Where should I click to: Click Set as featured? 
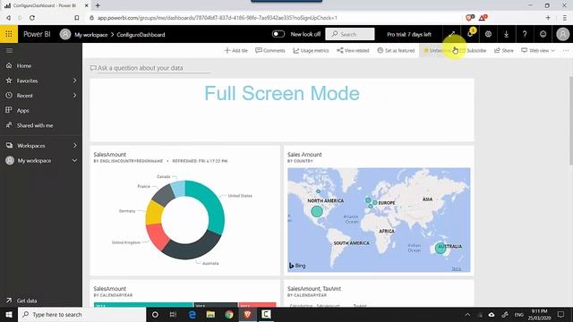tap(396, 50)
